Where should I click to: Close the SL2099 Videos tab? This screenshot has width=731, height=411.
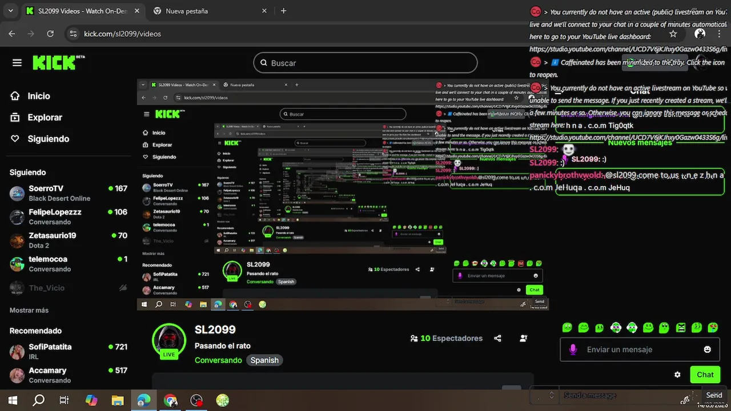(x=136, y=11)
